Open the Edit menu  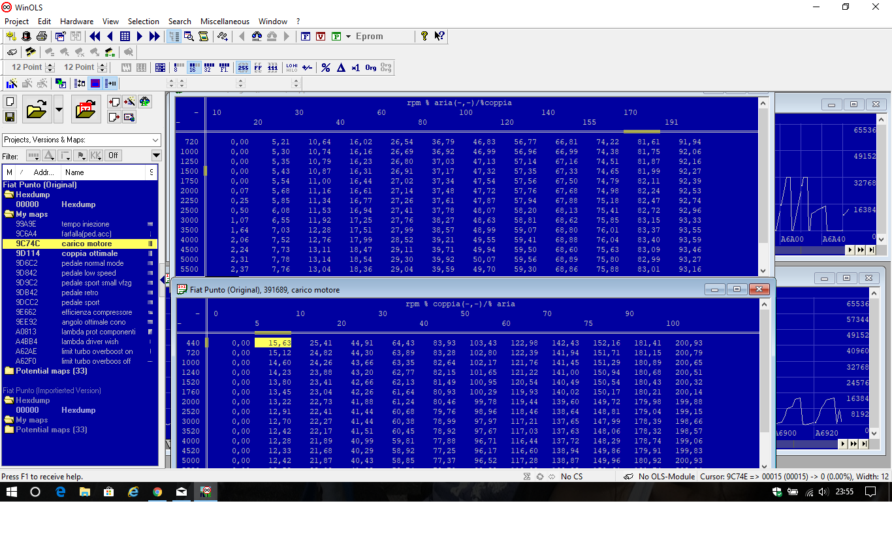click(44, 22)
